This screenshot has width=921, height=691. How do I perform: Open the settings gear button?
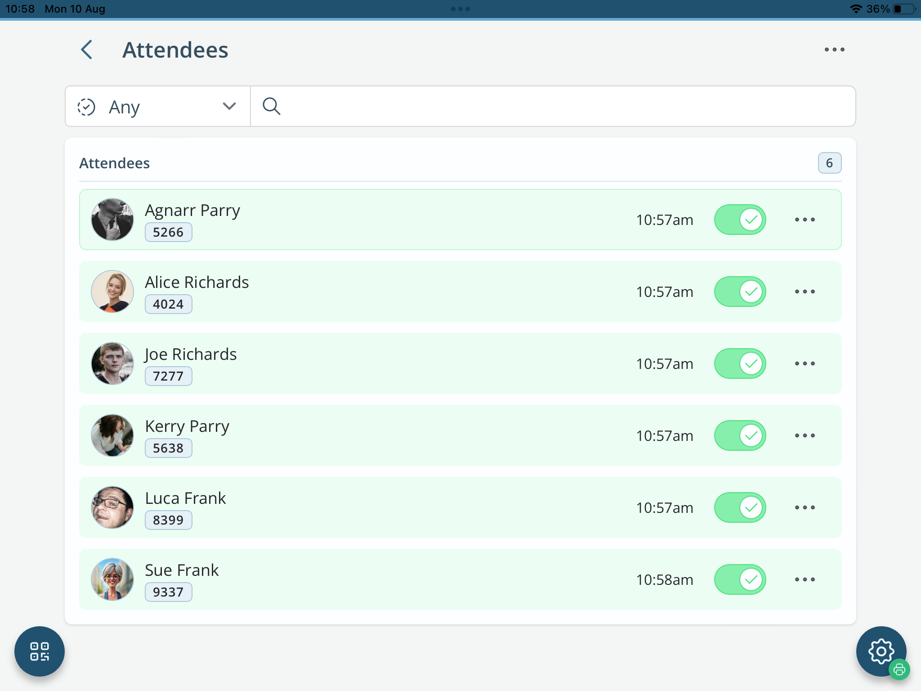[x=880, y=651]
